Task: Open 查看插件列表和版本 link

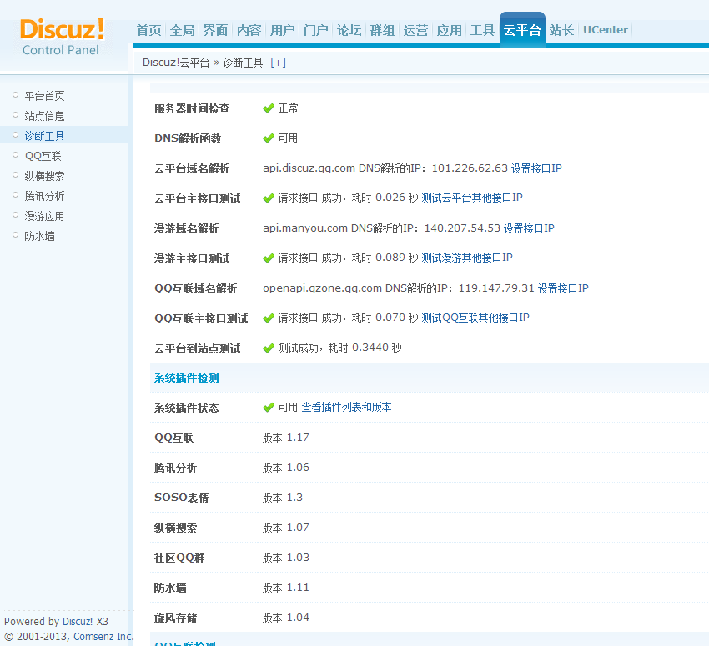Action: tap(346, 408)
